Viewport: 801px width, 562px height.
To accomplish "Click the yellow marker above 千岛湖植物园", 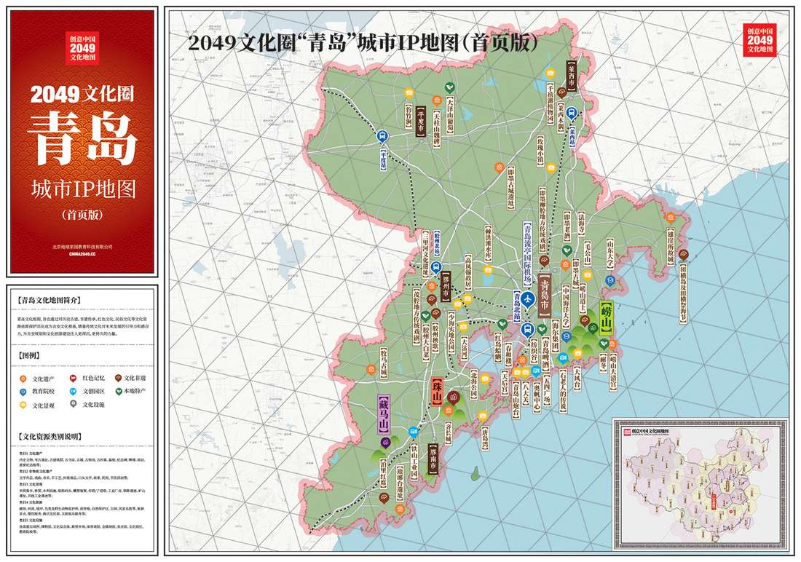I will pyautogui.click(x=551, y=73).
